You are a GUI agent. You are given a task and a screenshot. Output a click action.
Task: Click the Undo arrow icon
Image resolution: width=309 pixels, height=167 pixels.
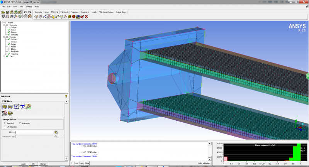pos(25,12)
